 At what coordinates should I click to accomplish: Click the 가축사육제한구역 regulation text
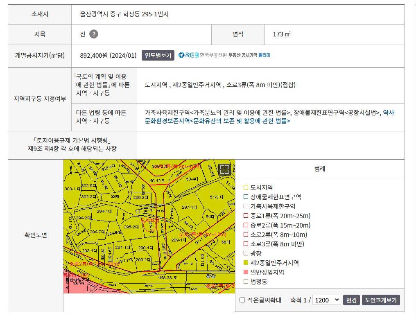coord(217,113)
